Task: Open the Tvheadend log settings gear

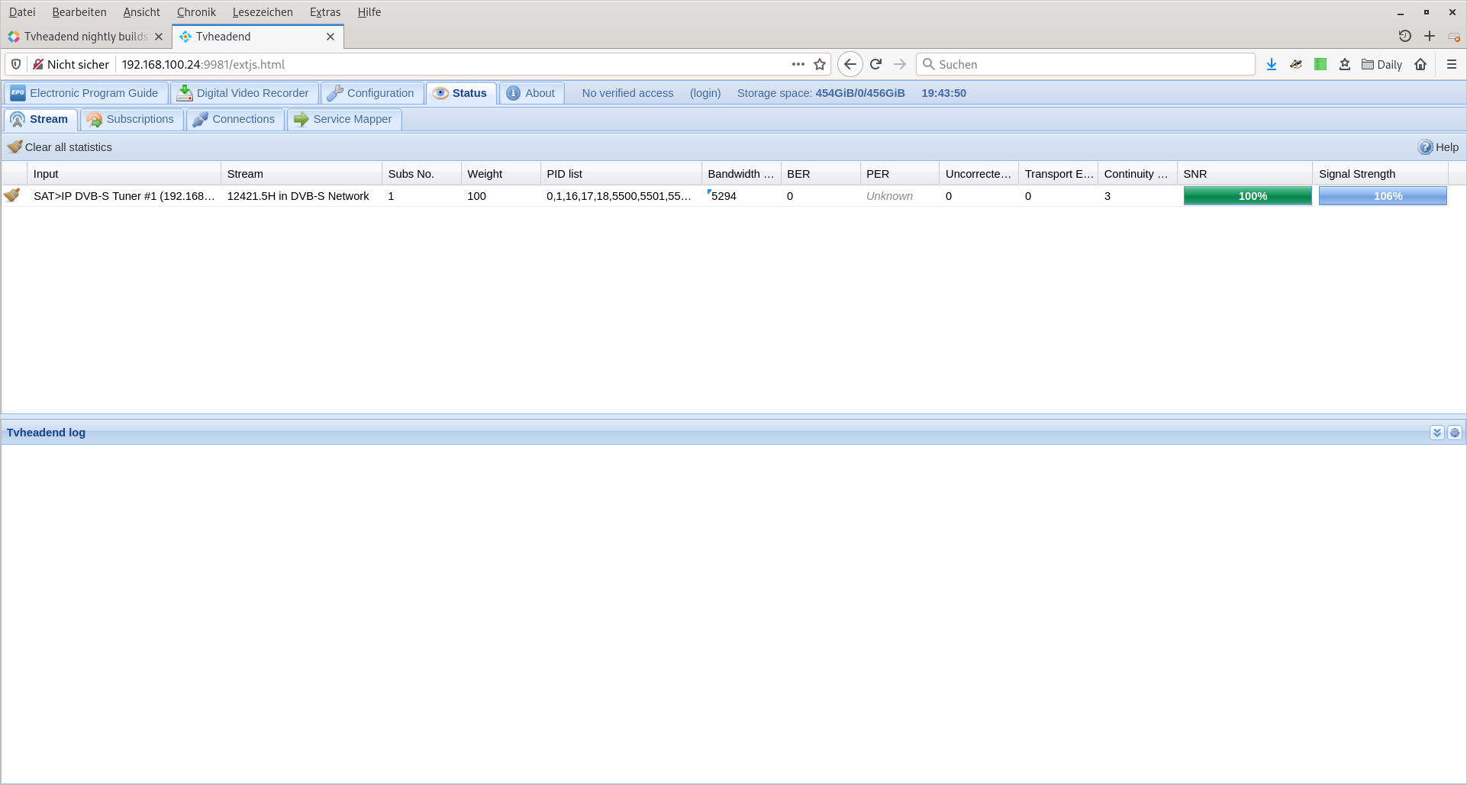Action: pos(1454,433)
